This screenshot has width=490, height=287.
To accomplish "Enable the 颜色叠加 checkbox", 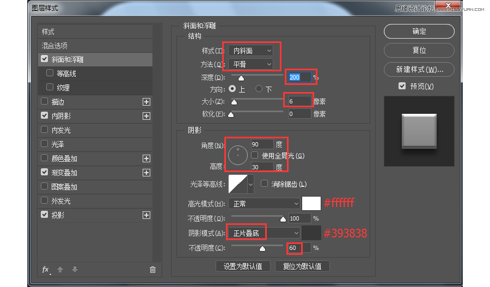I will click(45, 158).
